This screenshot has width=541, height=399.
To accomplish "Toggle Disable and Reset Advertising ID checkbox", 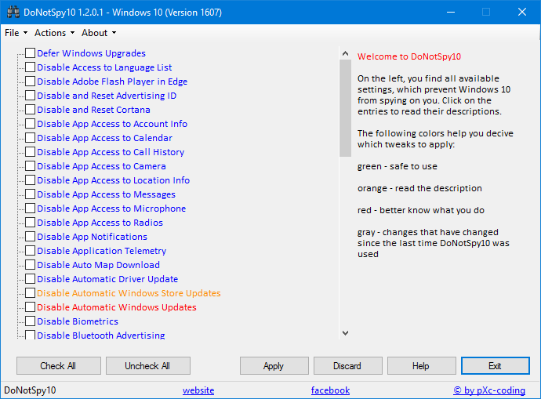I will pyautogui.click(x=30, y=96).
